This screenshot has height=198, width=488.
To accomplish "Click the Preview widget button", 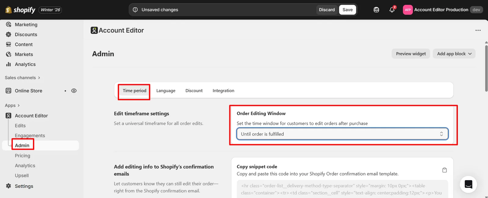I will click(411, 54).
